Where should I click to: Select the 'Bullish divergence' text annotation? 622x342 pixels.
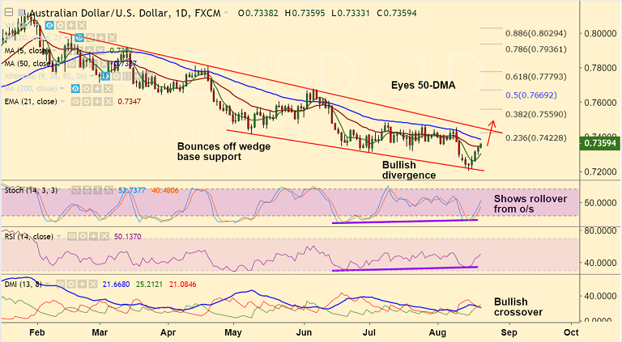tap(408, 170)
